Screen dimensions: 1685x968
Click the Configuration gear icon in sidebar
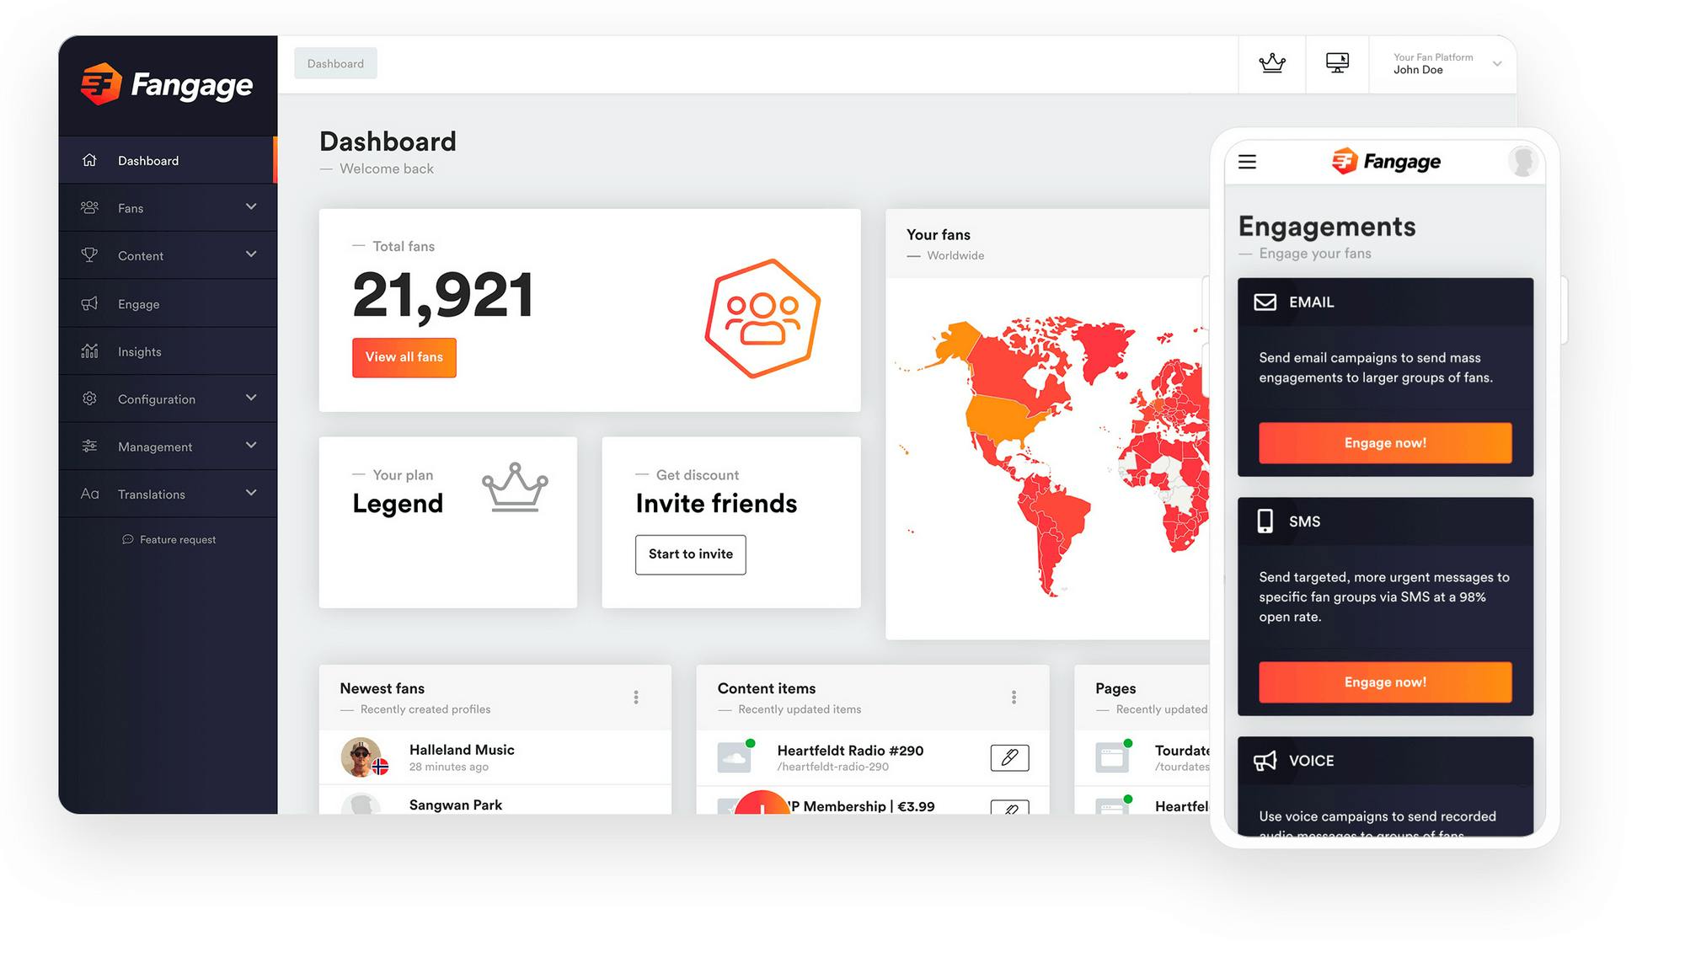(x=90, y=398)
